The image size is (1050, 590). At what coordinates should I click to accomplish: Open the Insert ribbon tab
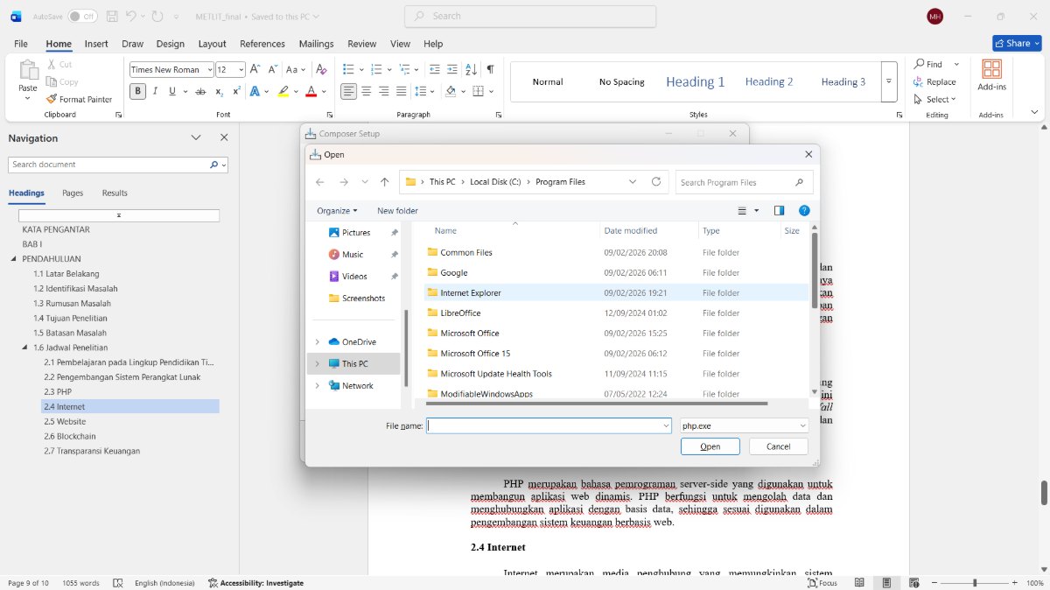click(x=96, y=44)
